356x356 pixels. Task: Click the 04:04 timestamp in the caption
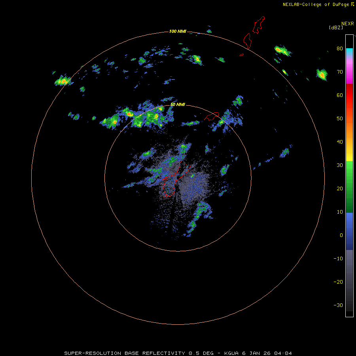tap(283, 353)
